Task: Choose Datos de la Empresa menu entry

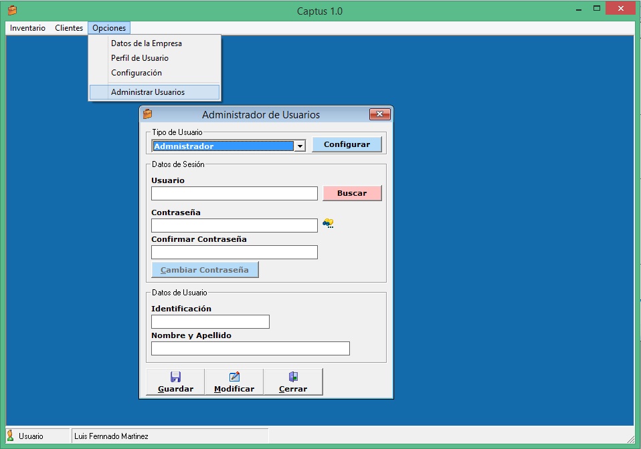Action: 147,43
